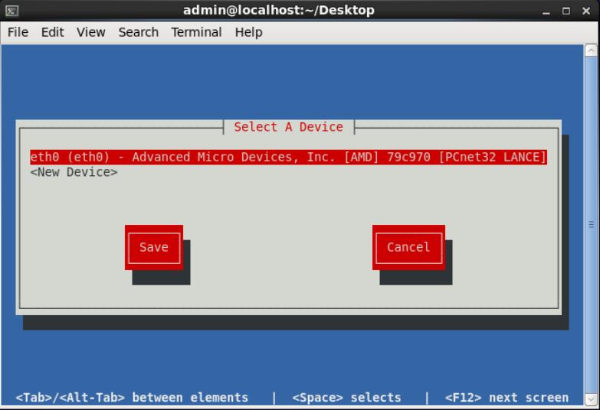Open the View menu
The width and height of the screenshot is (600, 410).
90,32
